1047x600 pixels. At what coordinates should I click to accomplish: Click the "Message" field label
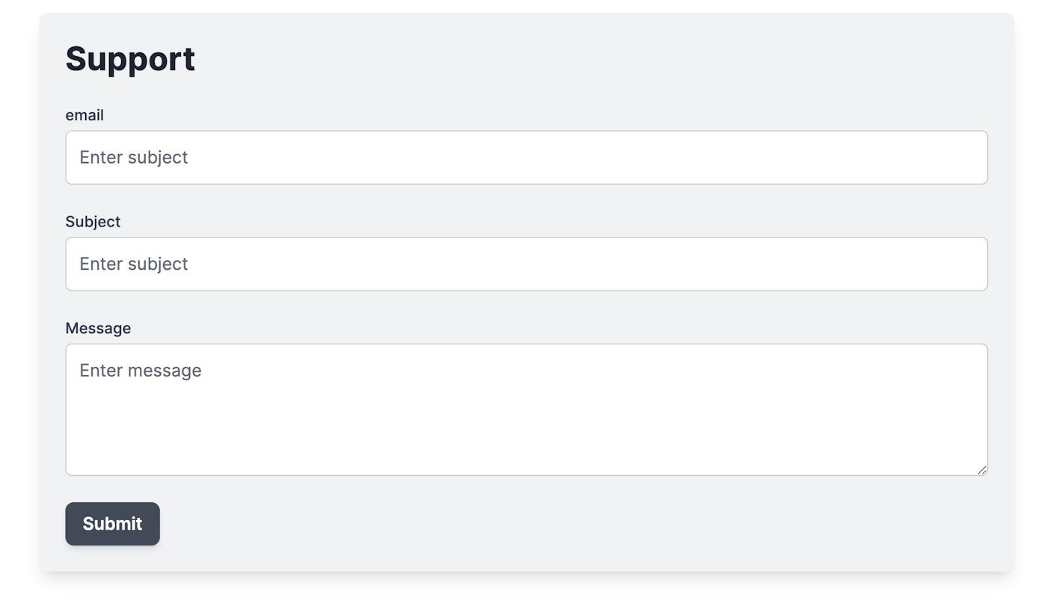point(98,328)
